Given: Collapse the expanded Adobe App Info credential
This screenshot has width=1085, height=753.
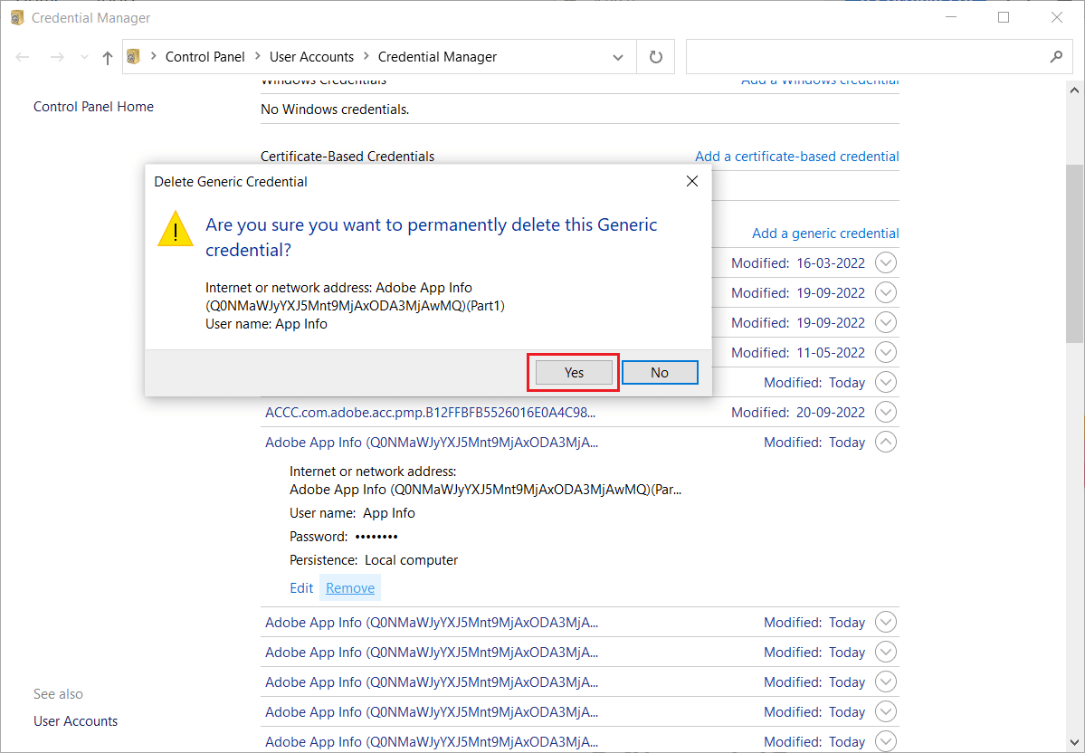Looking at the screenshot, I should pyautogui.click(x=886, y=442).
